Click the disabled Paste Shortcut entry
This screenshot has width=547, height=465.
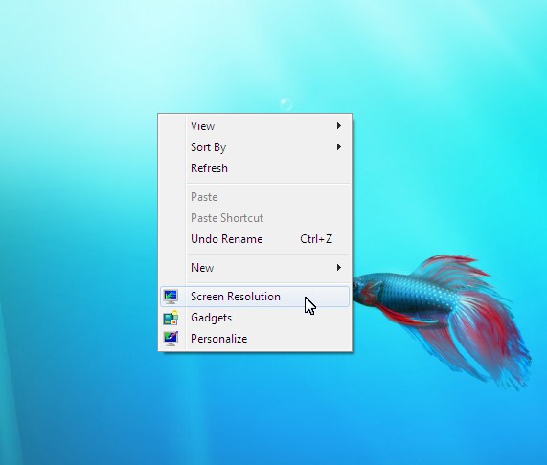coord(255,218)
